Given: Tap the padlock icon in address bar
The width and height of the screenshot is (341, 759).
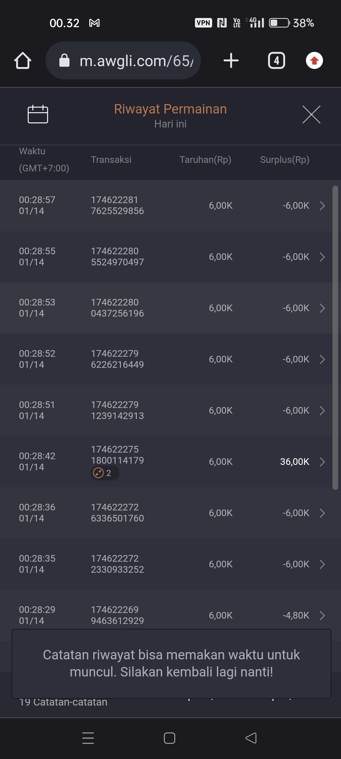Looking at the screenshot, I should pyautogui.click(x=64, y=60).
